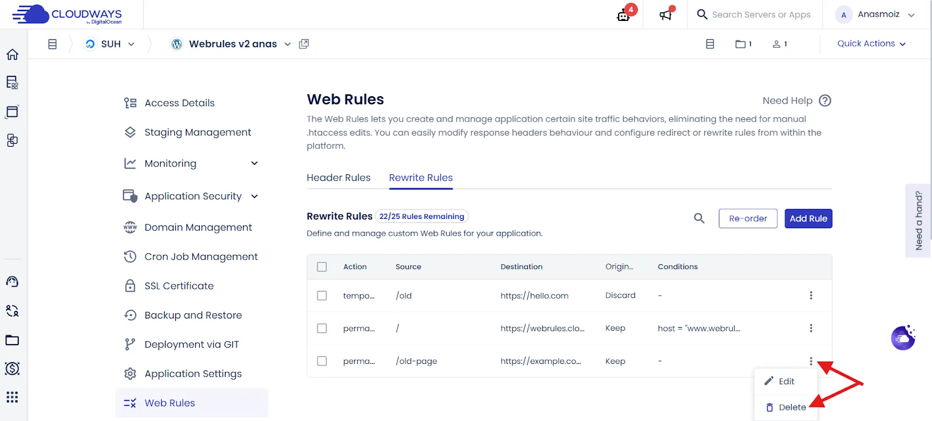Viewport: 932px width, 421px height.
Task: Click the Re-order button
Action: pyautogui.click(x=748, y=218)
